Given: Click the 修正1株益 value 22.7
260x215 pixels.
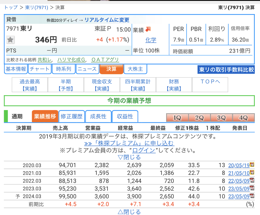Looking at the screenshot, I should coord(194,173).
